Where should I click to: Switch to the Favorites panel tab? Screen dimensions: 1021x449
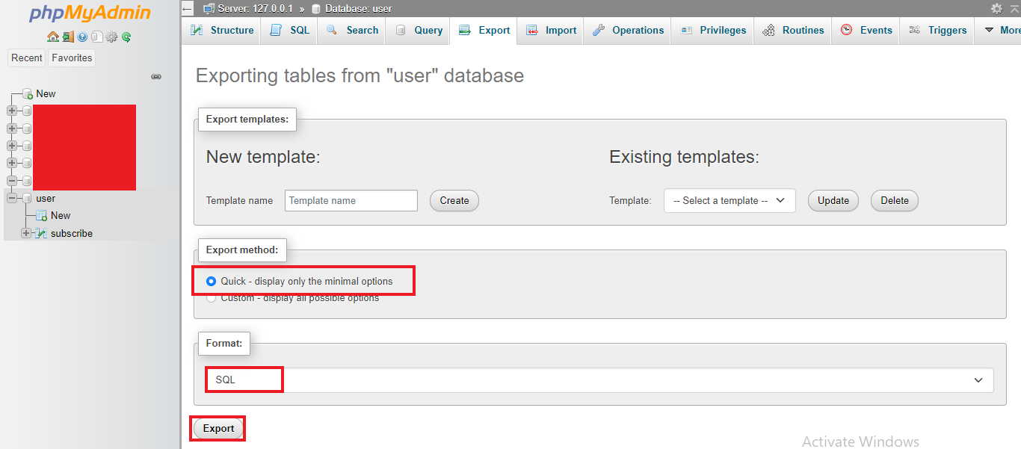pos(71,58)
